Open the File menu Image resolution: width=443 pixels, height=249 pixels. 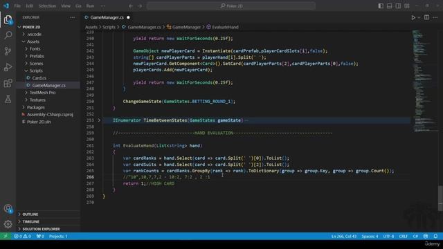17,6
